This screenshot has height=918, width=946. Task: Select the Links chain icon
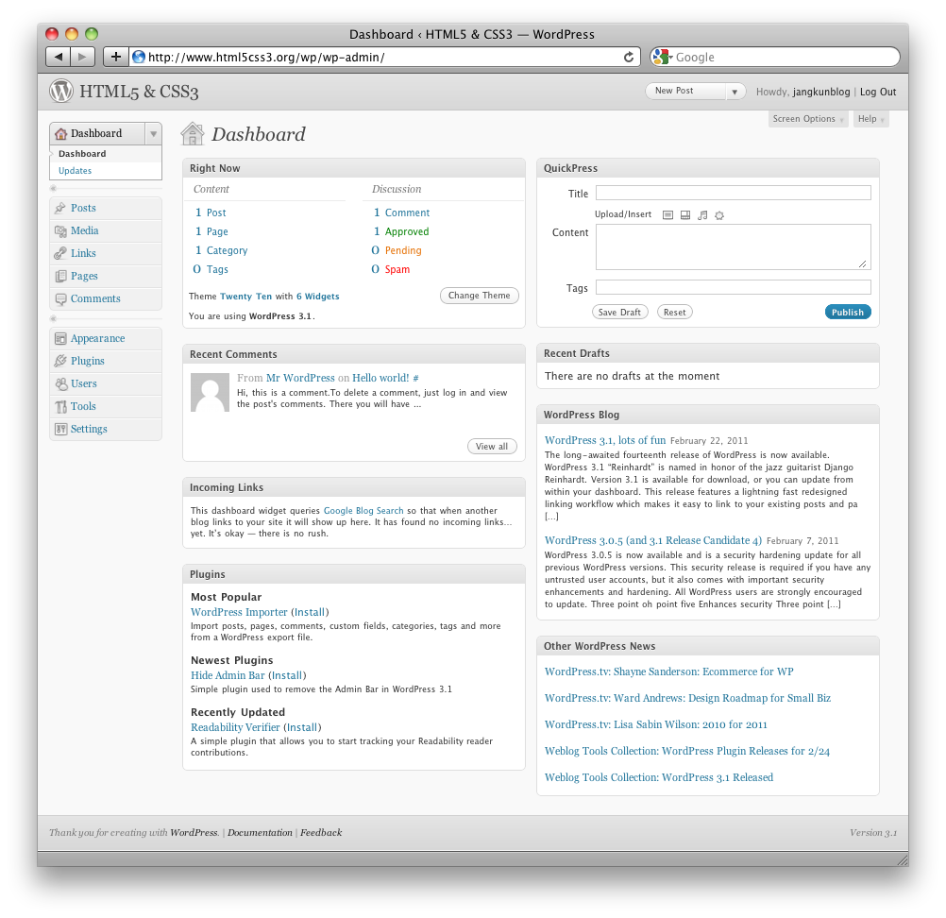click(60, 253)
